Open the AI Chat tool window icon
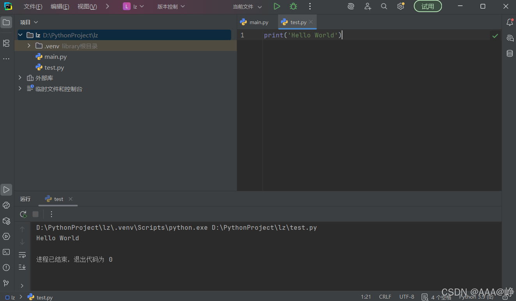Screen dimensions: 516x301 [x=509, y=38]
